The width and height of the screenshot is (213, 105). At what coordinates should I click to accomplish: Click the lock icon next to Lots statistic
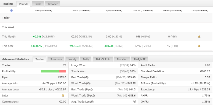point(63,95)
